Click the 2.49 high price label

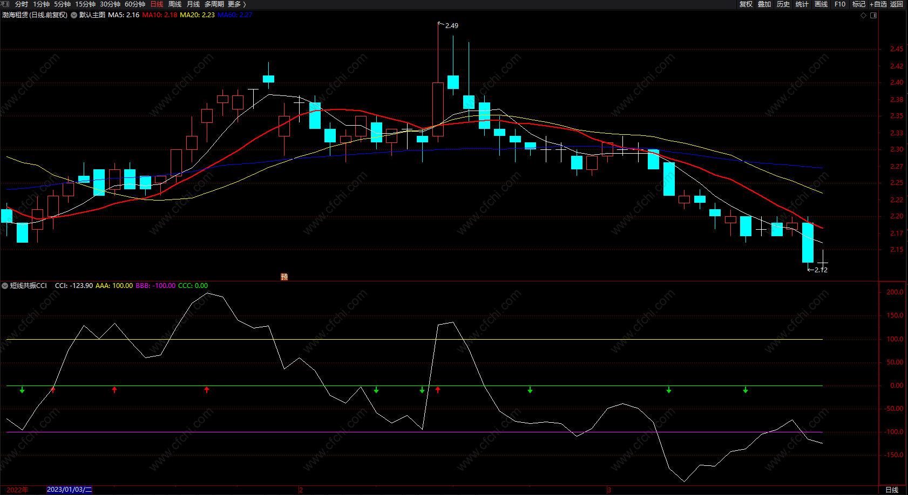pyautogui.click(x=452, y=26)
